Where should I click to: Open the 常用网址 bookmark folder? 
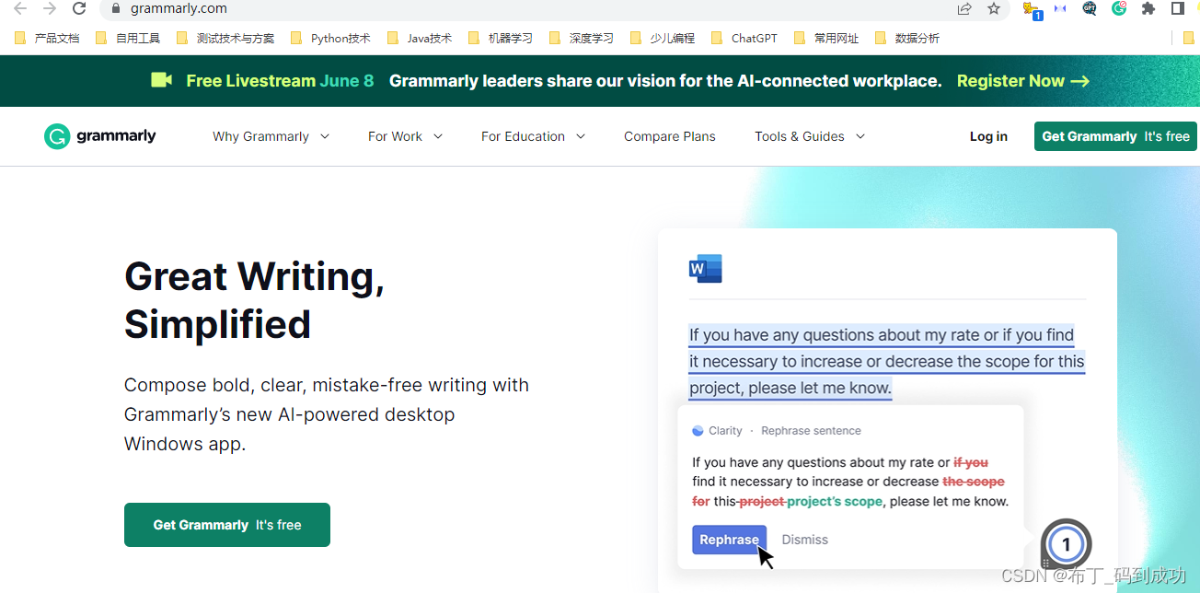pos(826,38)
